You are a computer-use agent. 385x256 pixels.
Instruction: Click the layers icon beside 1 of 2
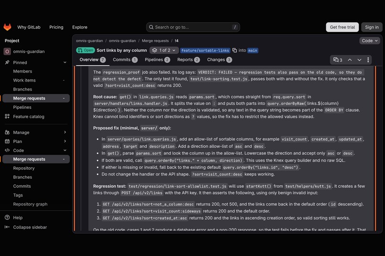154,50
